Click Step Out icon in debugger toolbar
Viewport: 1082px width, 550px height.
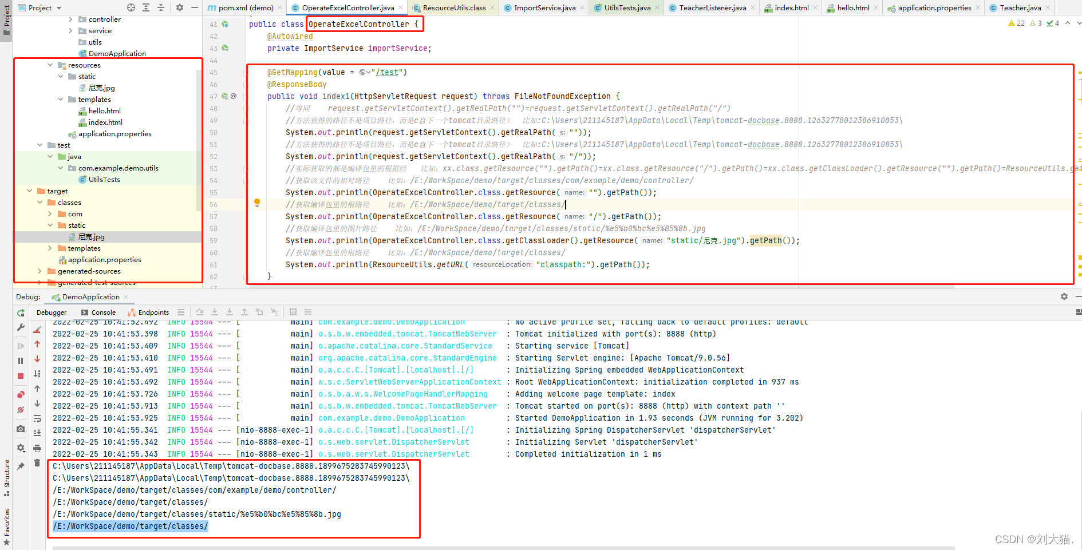(x=244, y=312)
